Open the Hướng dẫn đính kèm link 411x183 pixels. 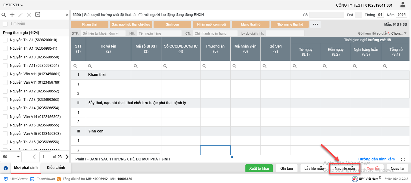[x=376, y=159]
